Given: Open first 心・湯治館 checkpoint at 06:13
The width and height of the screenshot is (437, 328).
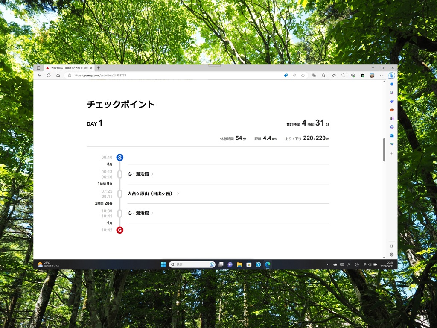Looking at the screenshot, I should pyautogui.click(x=140, y=174).
